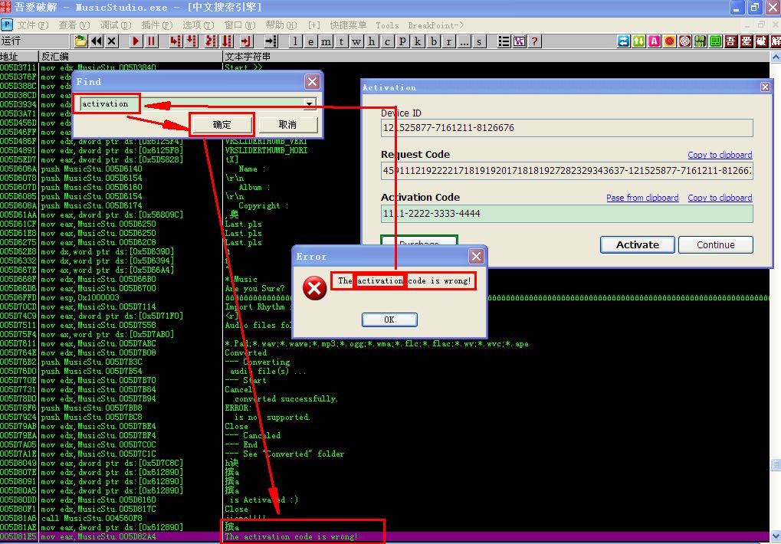Click the red question mark Help icon
Screen dimensions: 781x544
tap(534, 41)
